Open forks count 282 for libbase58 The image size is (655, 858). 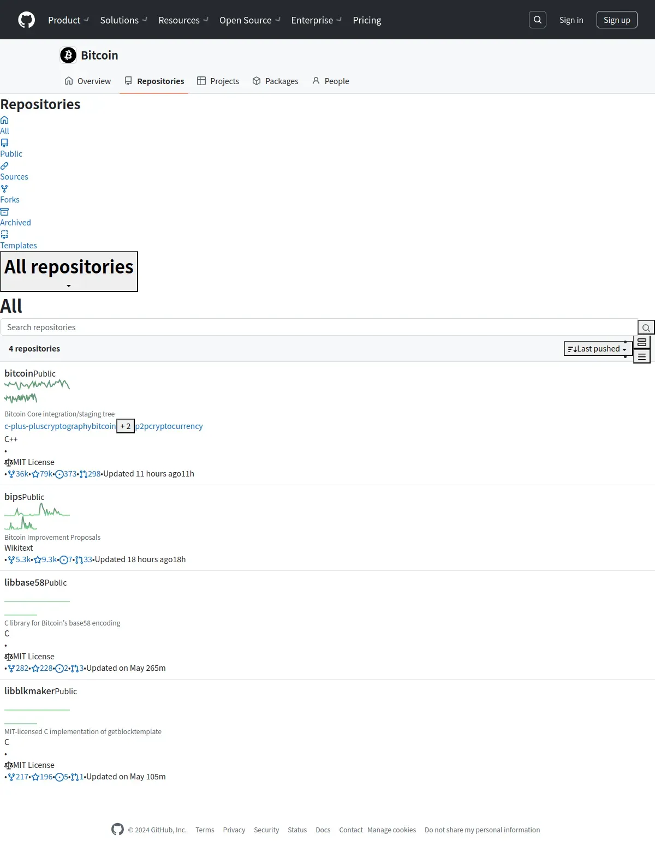(x=18, y=668)
